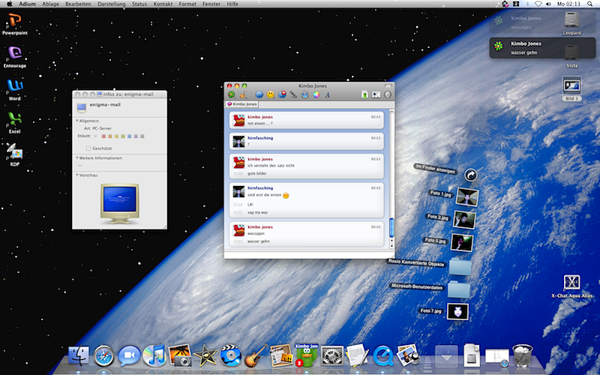Viewport: 600px width, 375px height.
Task: Open the color wheel picker in chat toolbar
Action: coord(316,94)
